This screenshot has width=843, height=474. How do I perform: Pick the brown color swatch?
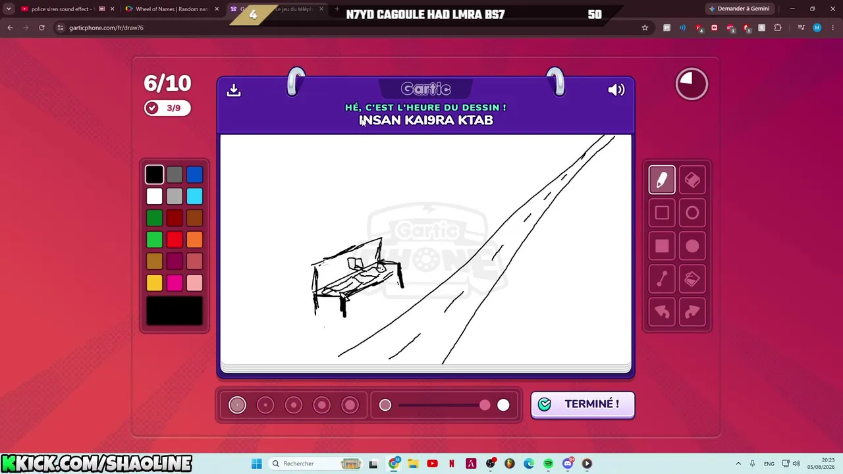click(194, 218)
